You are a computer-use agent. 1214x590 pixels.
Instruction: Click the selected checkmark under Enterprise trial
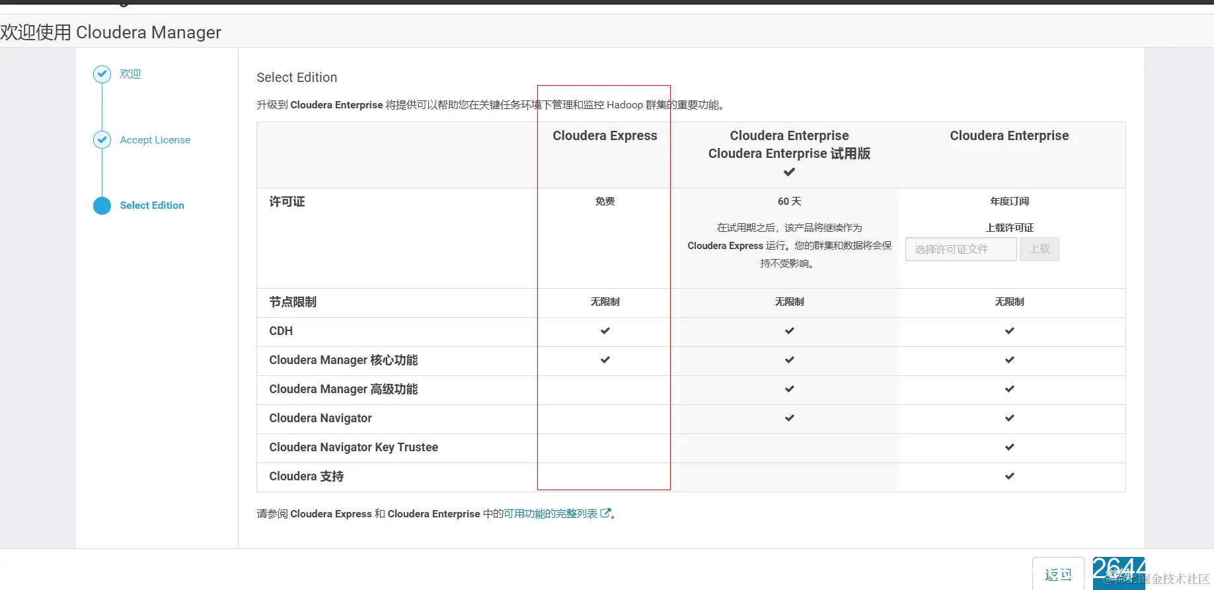(789, 172)
